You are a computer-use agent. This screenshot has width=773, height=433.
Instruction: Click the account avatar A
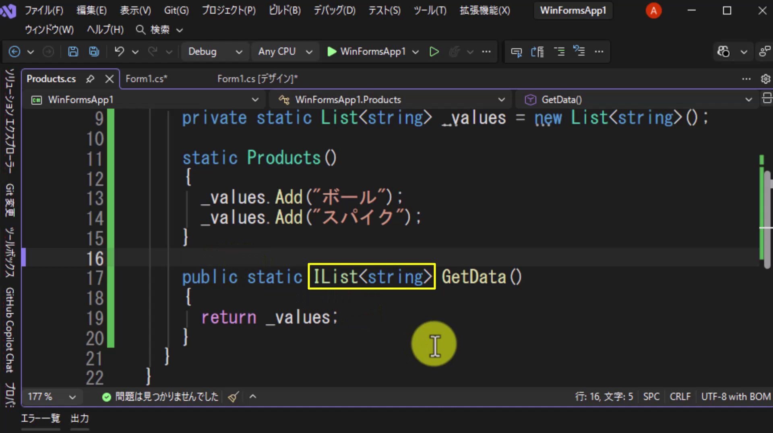point(653,10)
